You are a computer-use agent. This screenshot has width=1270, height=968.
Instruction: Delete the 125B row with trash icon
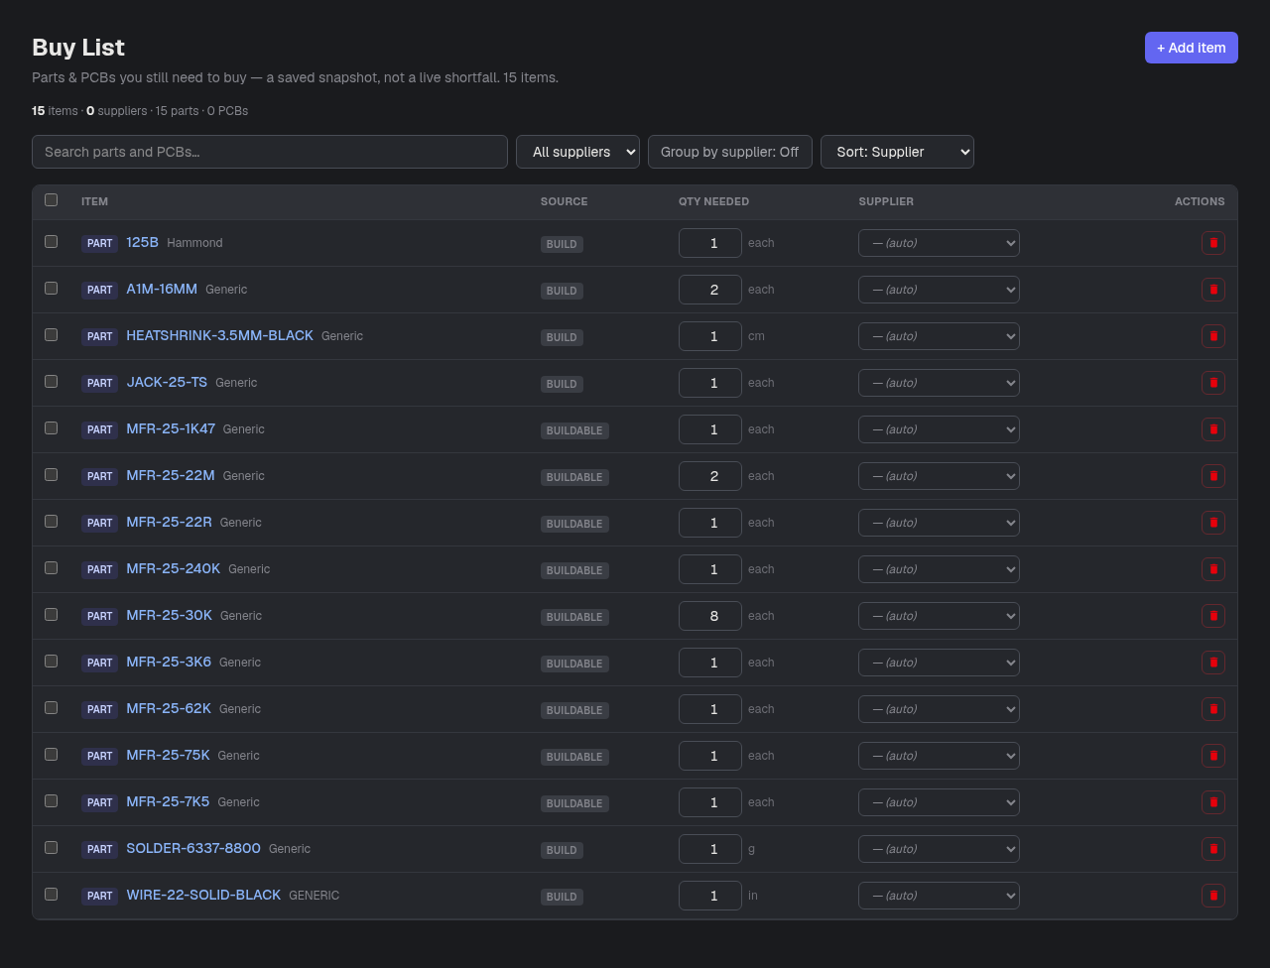[1212, 243]
